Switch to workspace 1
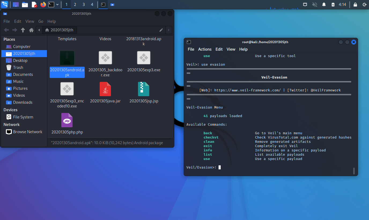The height and width of the screenshot is (220, 369). point(67,5)
